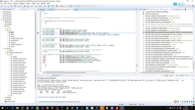
Task: Open Firefox from the taskbar
Action: (x=47, y=108)
